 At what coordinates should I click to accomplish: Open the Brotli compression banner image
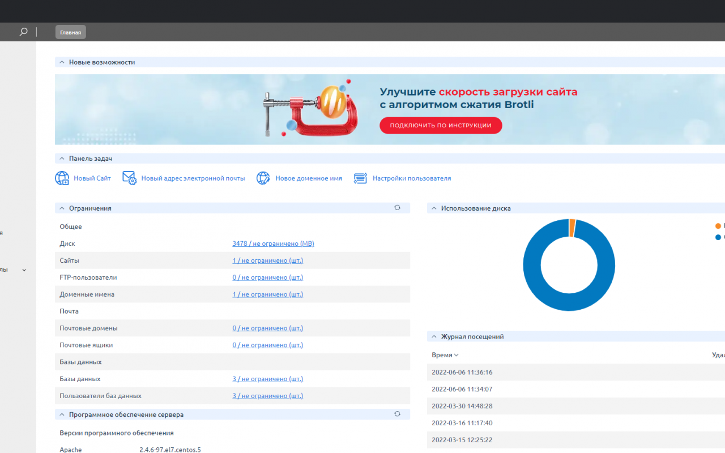click(x=390, y=109)
